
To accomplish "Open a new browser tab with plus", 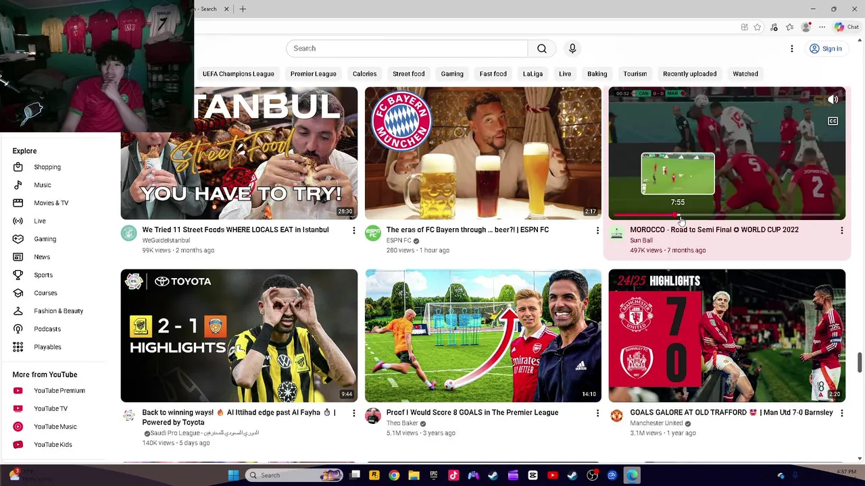I will (243, 9).
